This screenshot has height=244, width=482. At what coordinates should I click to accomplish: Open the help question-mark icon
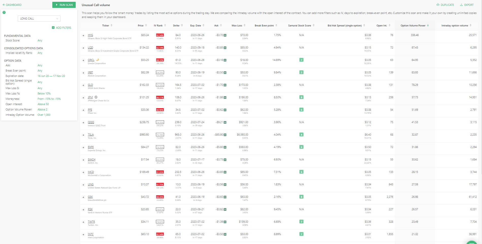(4, 12)
